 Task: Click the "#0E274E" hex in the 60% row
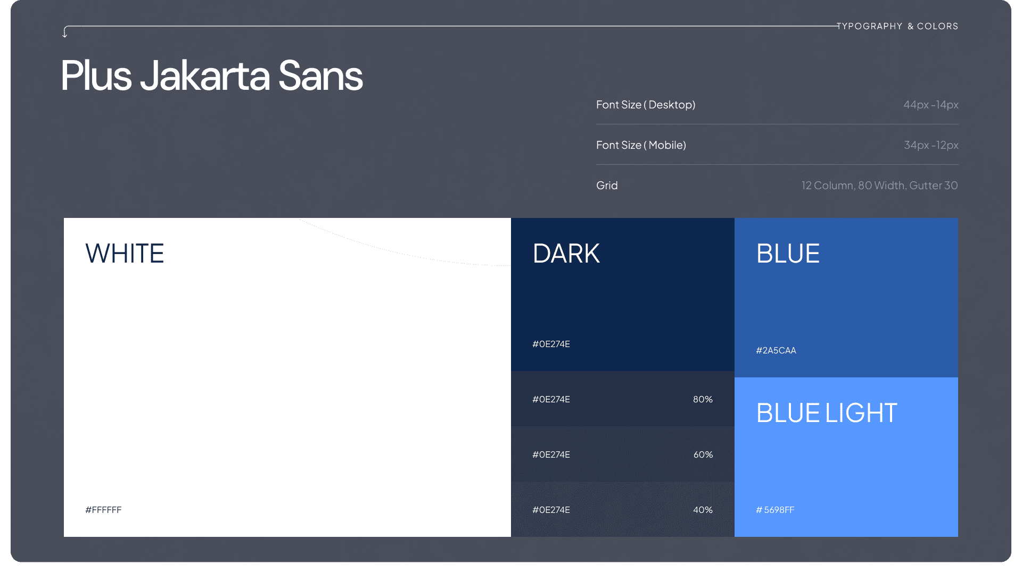pos(551,454)
